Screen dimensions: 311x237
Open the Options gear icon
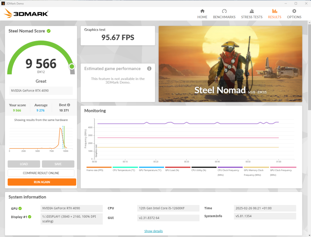294,11
